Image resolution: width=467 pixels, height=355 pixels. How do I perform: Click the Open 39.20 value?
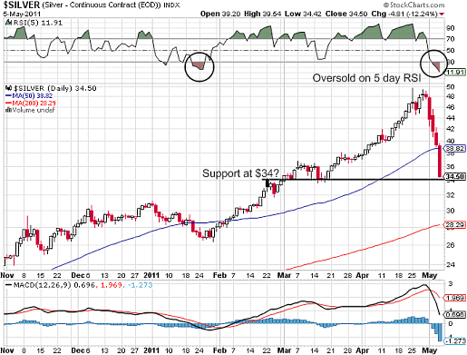220,14
